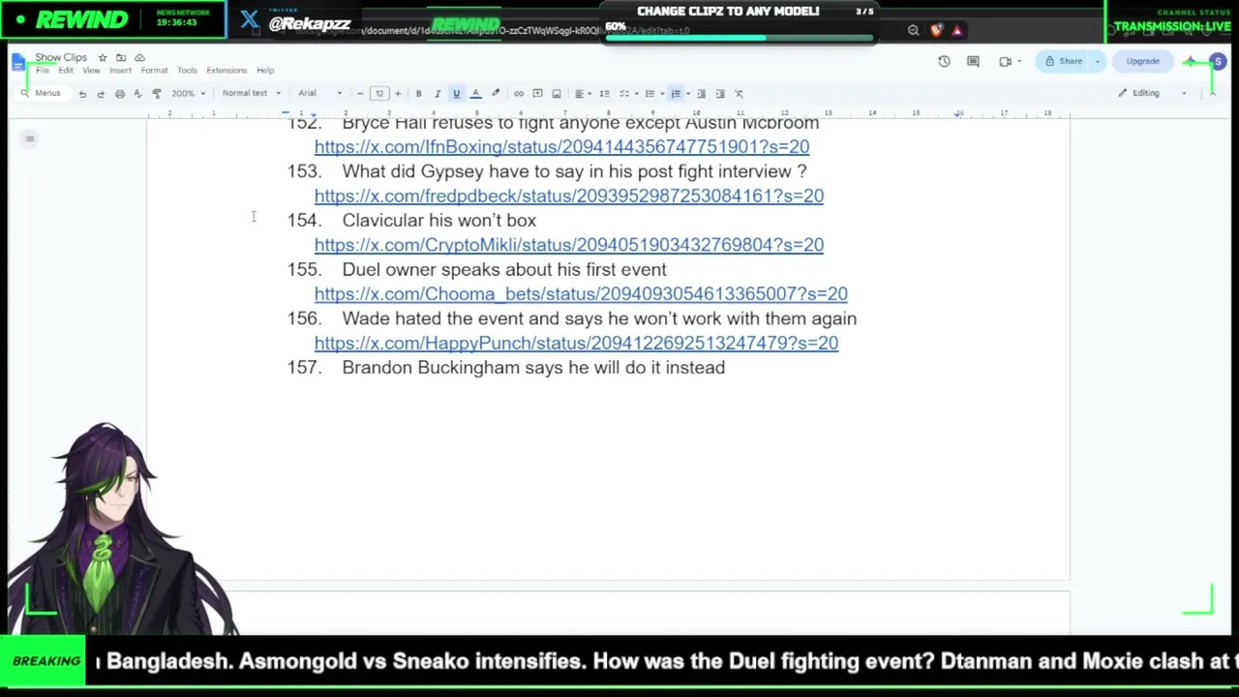This screenshot has width=1239, height=697.
Task: Toggle the bulleted list button
Action: (650, 94)
